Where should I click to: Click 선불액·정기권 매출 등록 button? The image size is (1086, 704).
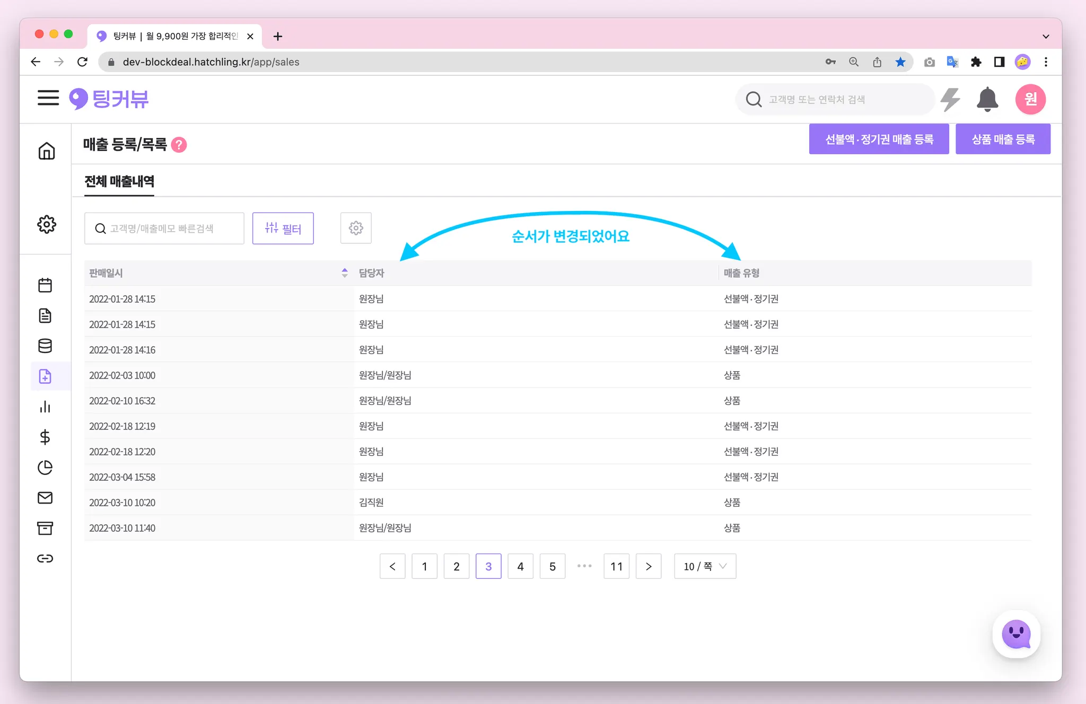pos(879,139)
